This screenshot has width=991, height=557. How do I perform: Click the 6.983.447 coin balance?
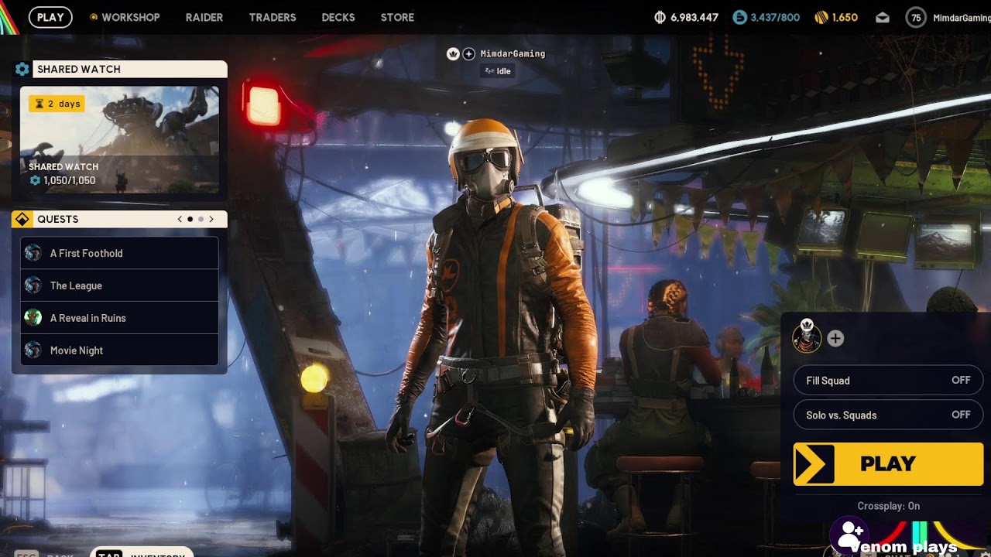click(x=694, y=17)
